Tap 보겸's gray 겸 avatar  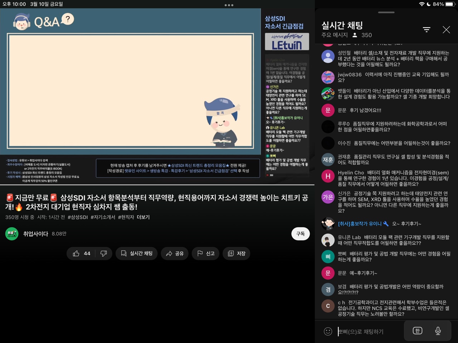pos(328,289)
